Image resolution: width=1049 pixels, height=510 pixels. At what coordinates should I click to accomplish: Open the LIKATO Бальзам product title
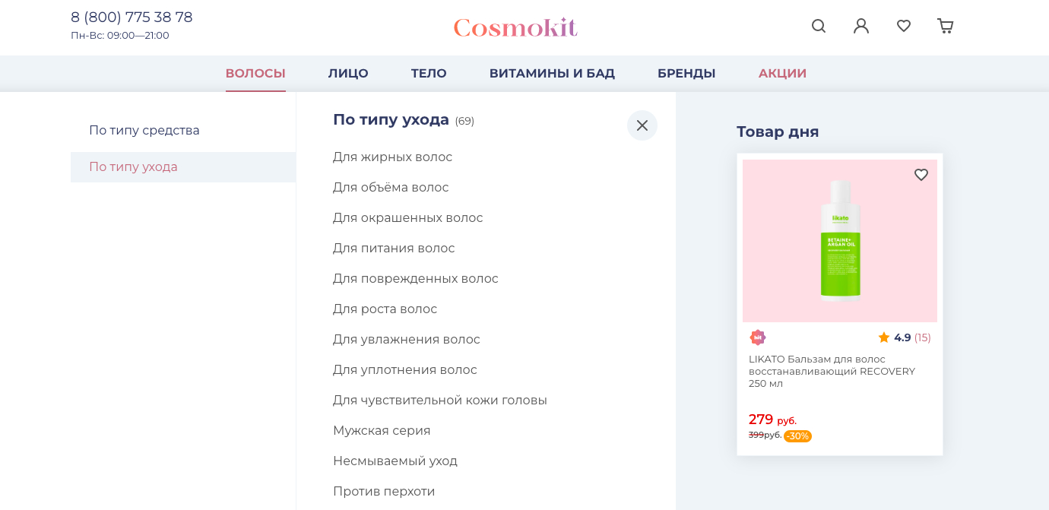[832, 371]
